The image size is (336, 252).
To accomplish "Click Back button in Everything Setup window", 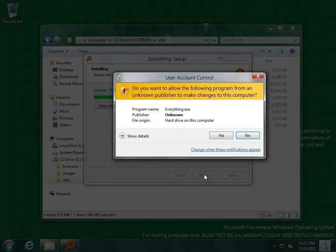I will click(180, 175).
